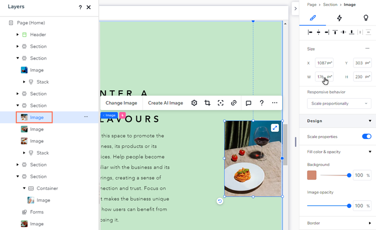Click the rotate reset icon below image
Image resolution: width=376 pixels, height=230 pixels.
220,201
